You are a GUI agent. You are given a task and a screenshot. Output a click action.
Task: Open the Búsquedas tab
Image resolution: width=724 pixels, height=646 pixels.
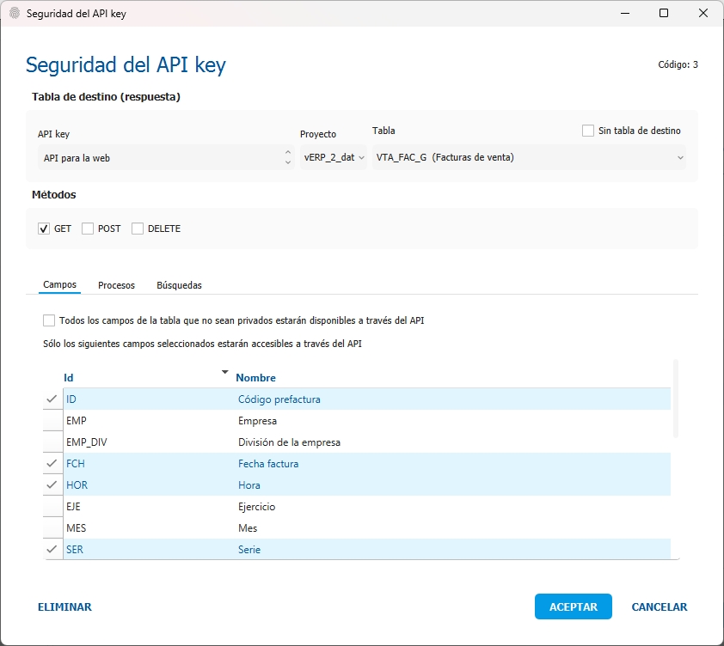[x=179, y=285]
